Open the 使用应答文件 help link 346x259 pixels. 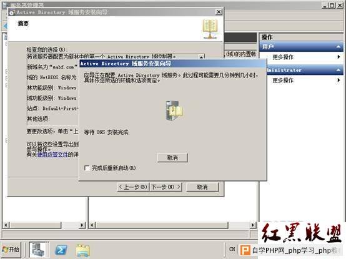tap(52, 155)
